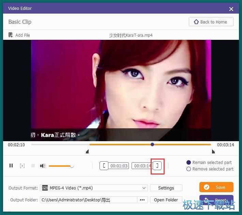Click Open Folder button

pyautogui.click(x=166, y=200)
